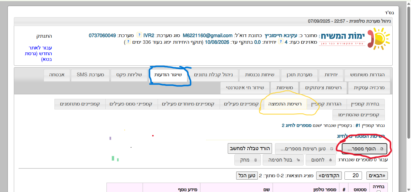Click the list icon on טען רשימת מספרים
Screen dimensions: 411x192
tap(332, 148)
